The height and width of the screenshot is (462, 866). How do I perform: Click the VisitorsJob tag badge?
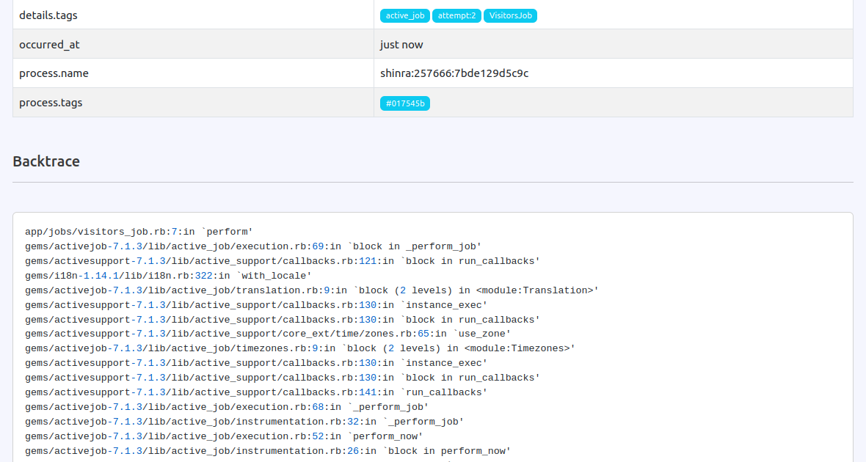tap(510, 15)
